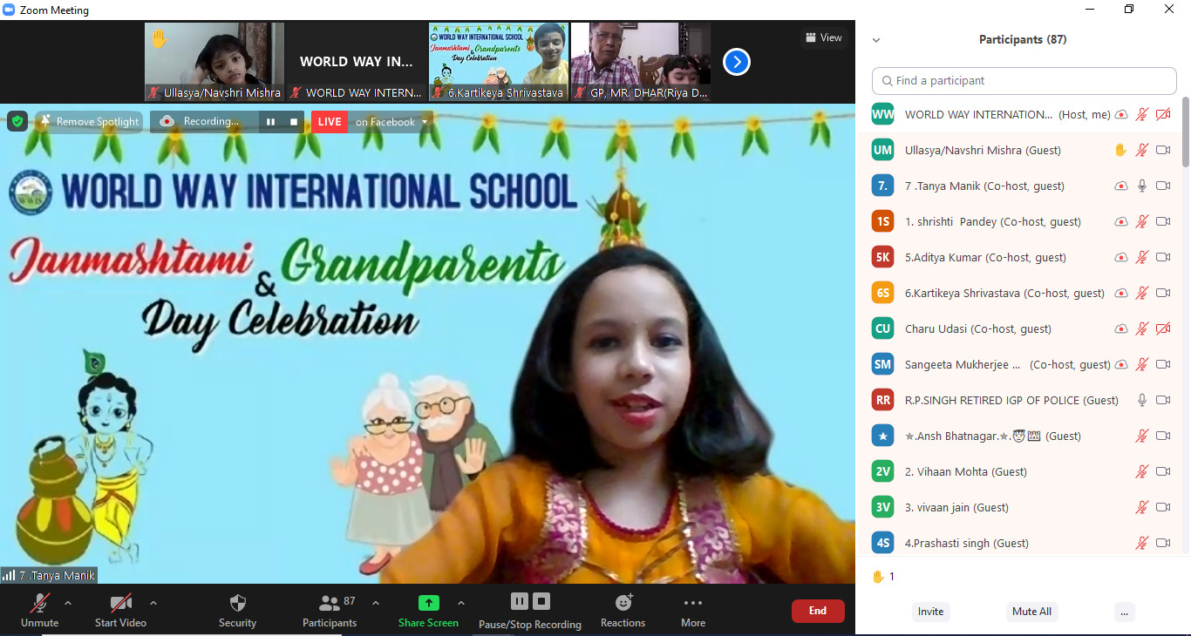The width and height of the screenshot is (1191, 636).
Task: Click recording icon beside 5.Aditya Kumar
Action: [1121, 257]
